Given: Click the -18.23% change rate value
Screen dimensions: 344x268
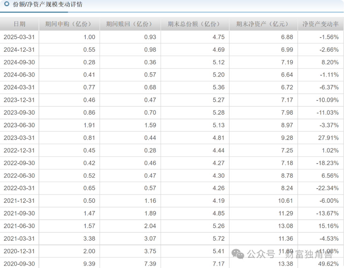Looking at the screenshot, I should [x=327, y=163].
